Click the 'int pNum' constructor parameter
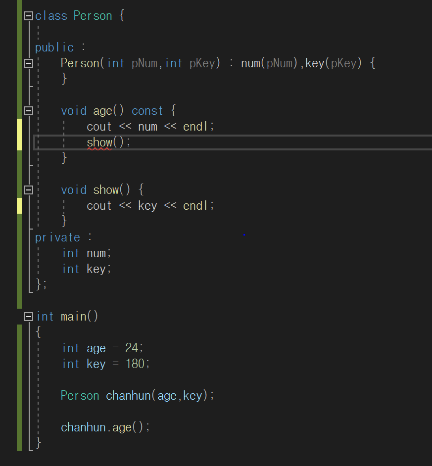The image size is (432, 466). (132, 63)
